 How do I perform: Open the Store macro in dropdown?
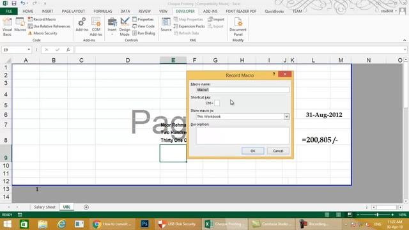pos(286,116)
